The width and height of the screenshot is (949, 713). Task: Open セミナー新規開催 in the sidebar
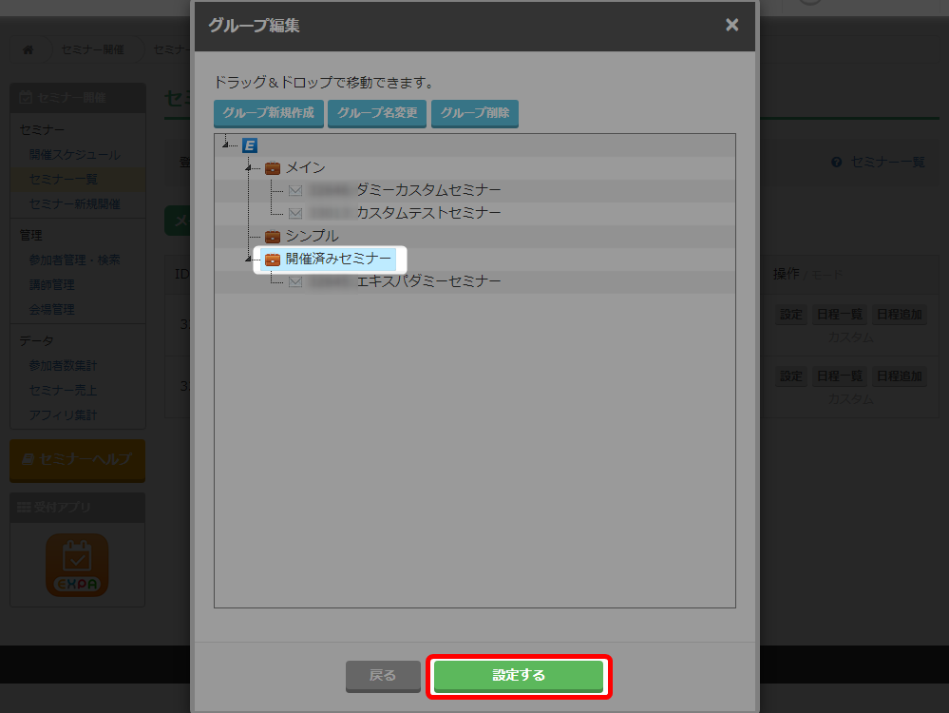pyautogui.click(x=74, y=204)
